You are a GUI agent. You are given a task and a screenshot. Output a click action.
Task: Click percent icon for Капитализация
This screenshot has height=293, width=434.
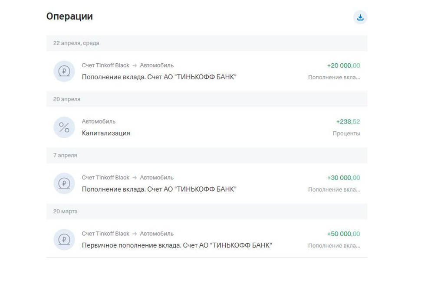click(x=64, y=127)
